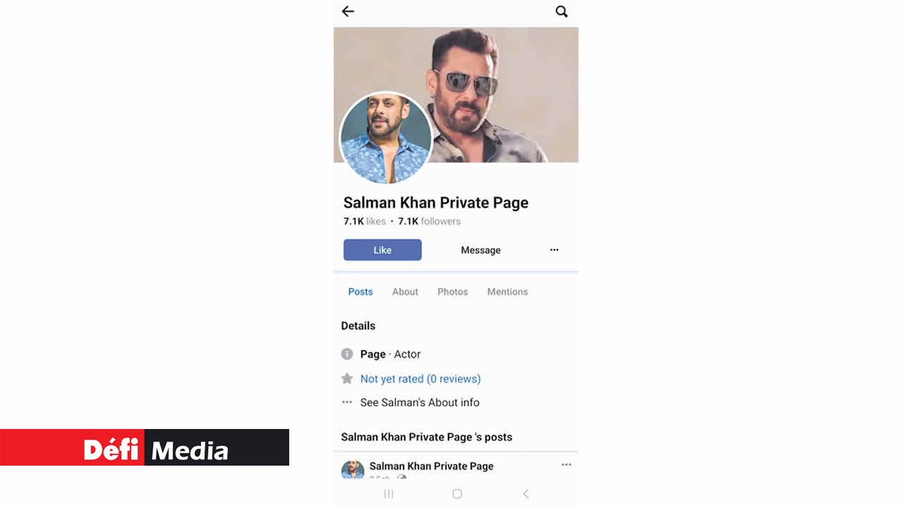Open post options three-dot menu
The height and width of the screenshot is (508, 903).
pos(566,465)
